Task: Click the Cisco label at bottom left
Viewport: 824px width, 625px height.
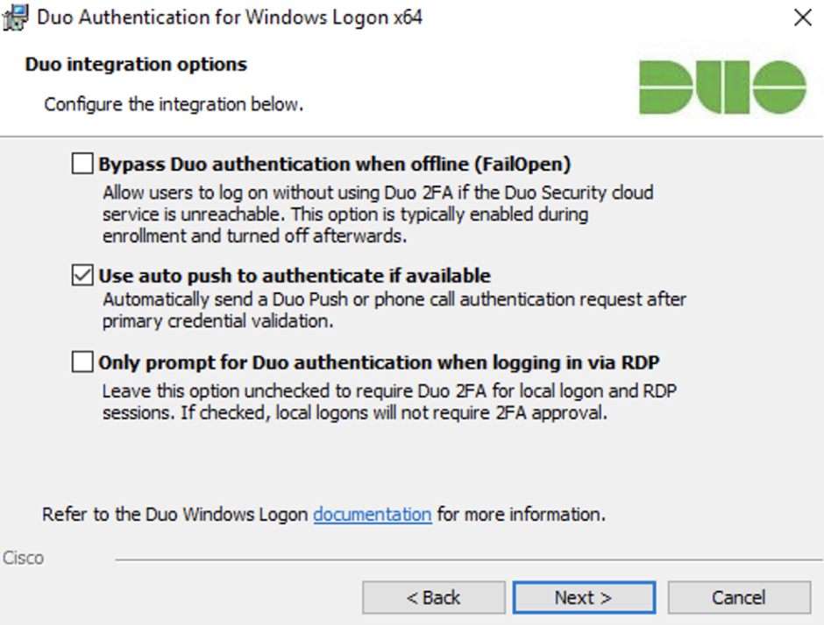Action: point(24,558)
